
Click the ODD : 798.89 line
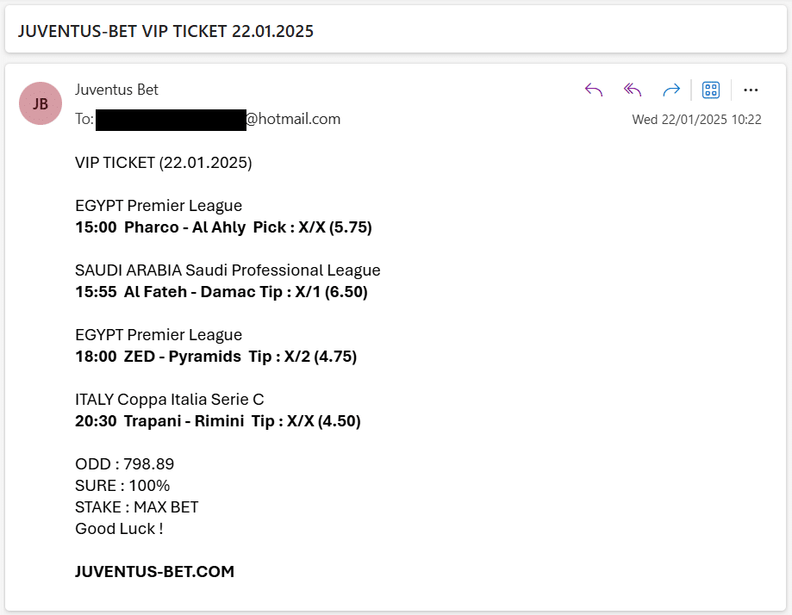click(x=124, y=464)
